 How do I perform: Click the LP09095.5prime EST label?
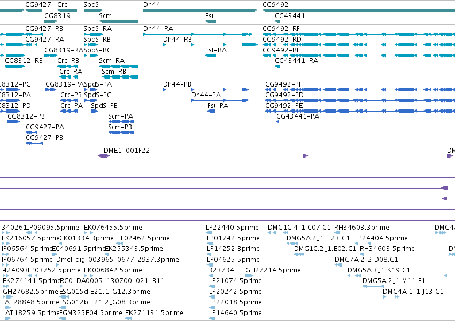pos(53,228)
